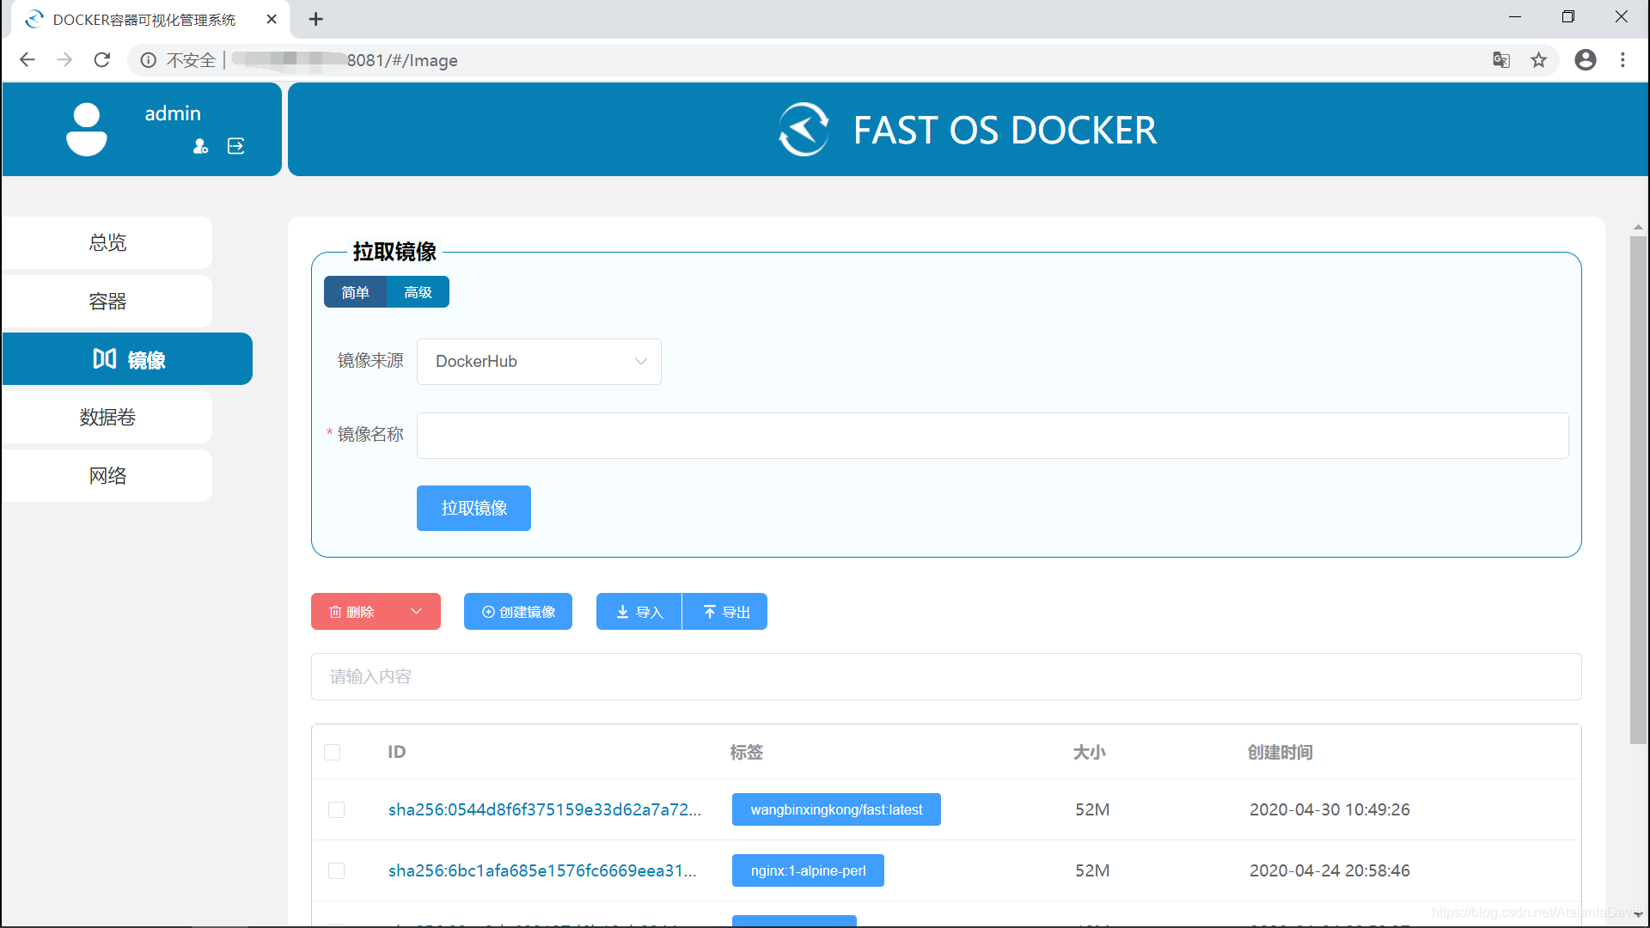
Task: Open the 镜像来源 DockerHub dropdown
Action: coord(539,362)
